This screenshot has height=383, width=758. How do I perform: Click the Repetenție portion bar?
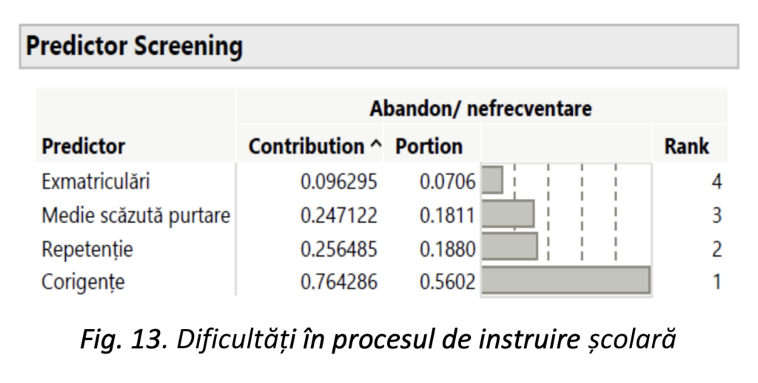tap(509, 247)
